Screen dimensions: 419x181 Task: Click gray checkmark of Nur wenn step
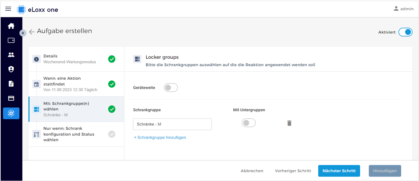pos(112,134)
